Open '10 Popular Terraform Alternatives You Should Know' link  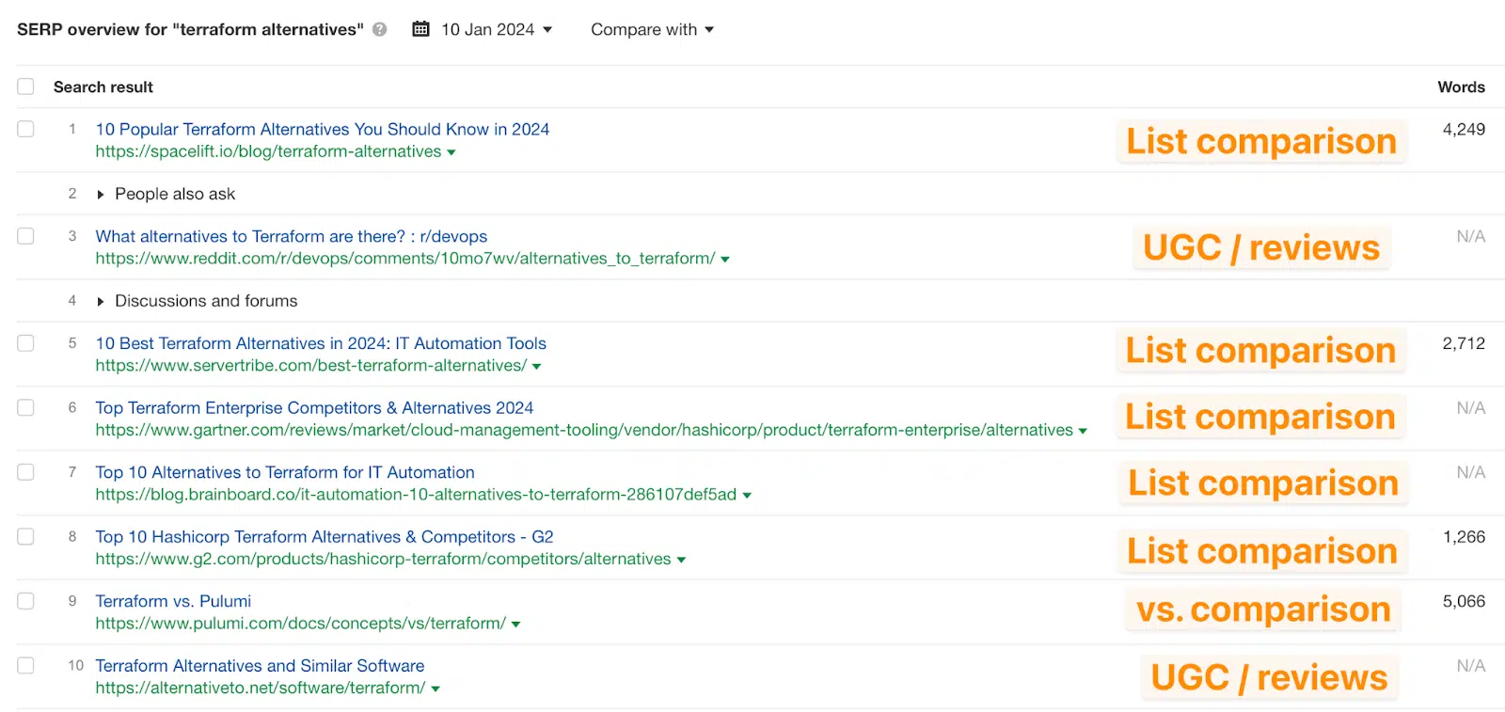[x=322, y=129]
